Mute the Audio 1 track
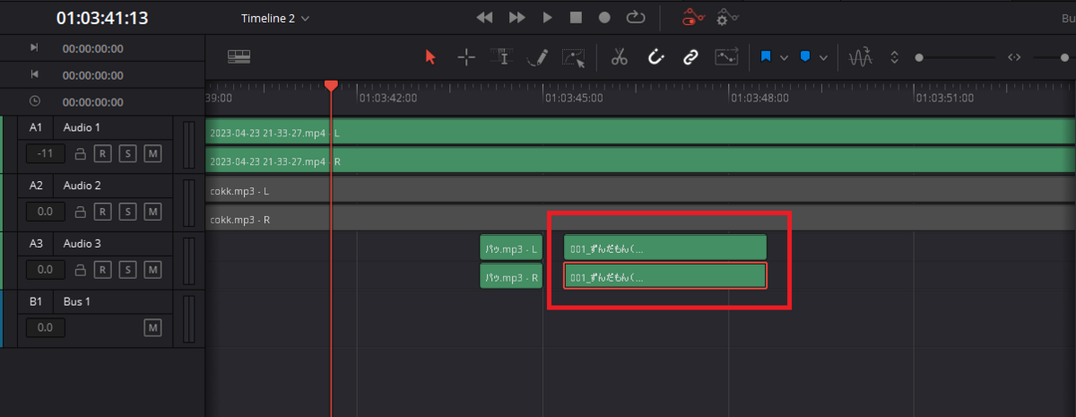1076x417 pixels. (x=152, y=154)
